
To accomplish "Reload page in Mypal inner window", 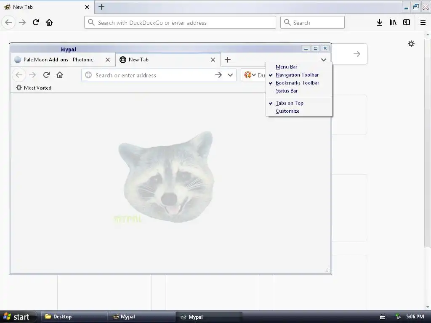I will [x=46, y=75].
